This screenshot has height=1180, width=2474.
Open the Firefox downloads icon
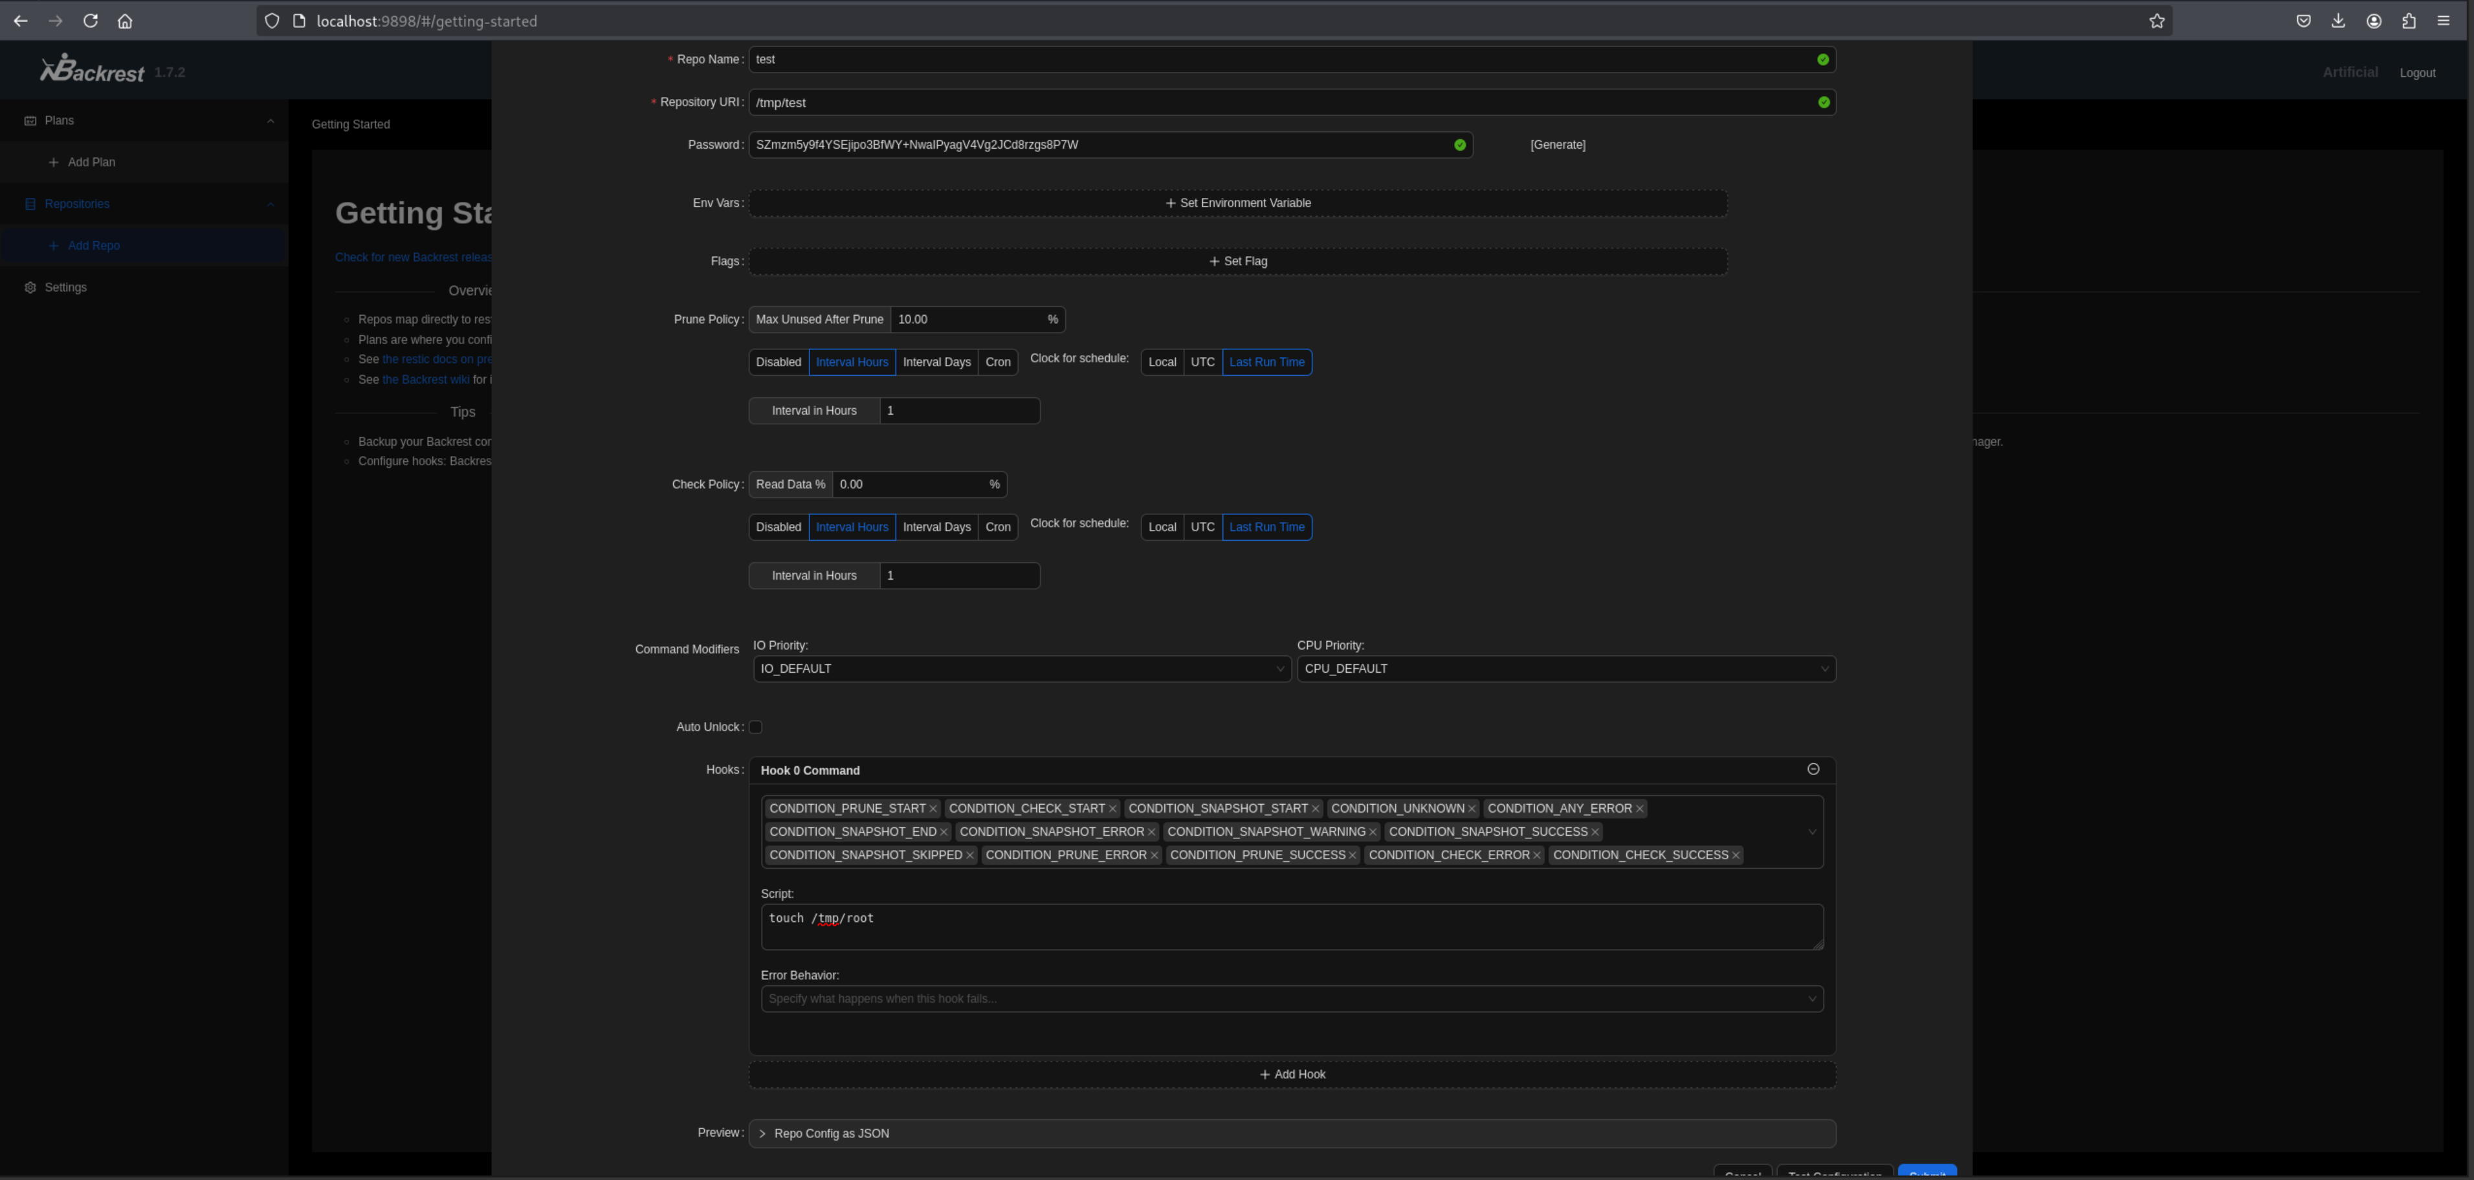(x=2337, y=21)
